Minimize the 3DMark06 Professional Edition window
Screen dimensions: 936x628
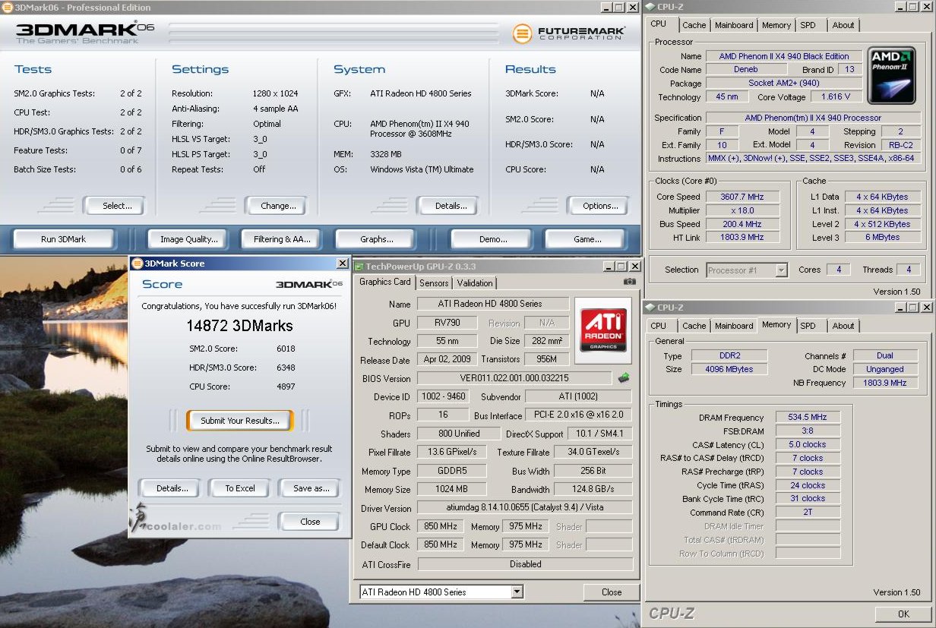[606, 8]
